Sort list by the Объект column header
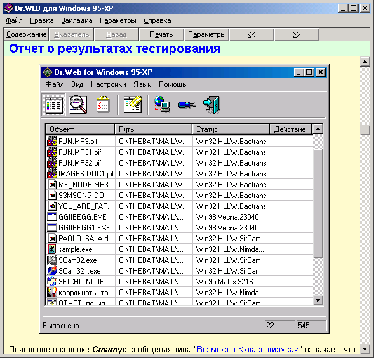374x358 pixels. point(80,129)
